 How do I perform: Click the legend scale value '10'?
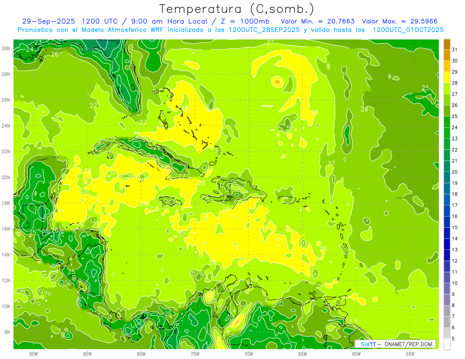pos(455,283)
